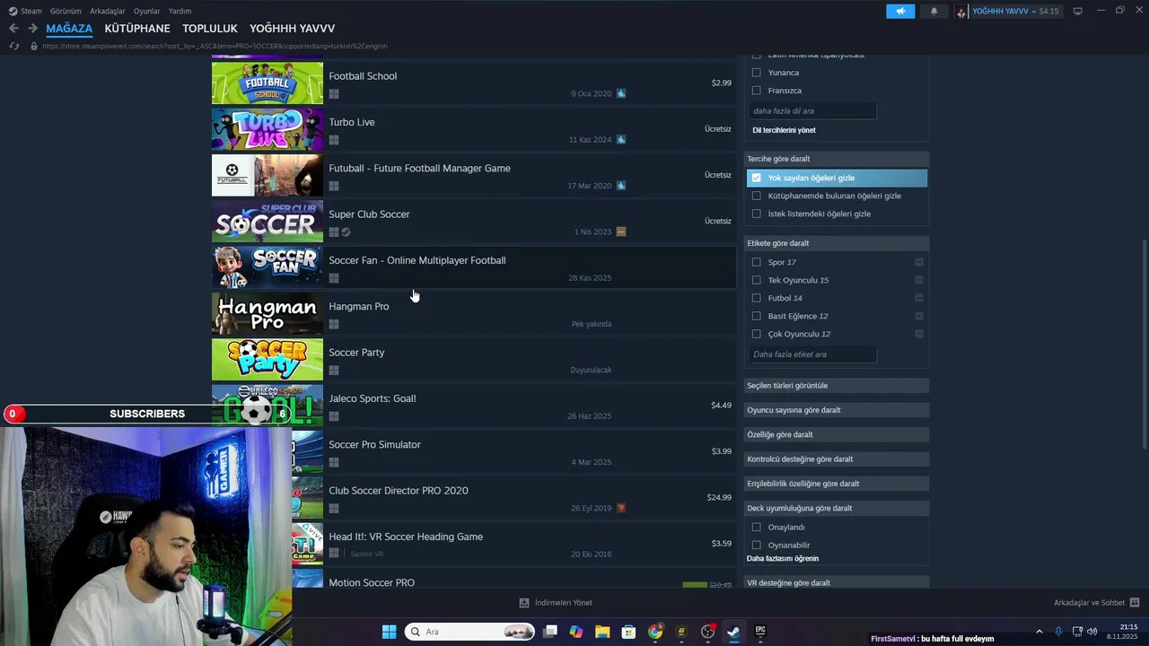Check the Spor tag filter
Image resolution: width=1149 pixels, height=646 pixels.
coord(756,262)
